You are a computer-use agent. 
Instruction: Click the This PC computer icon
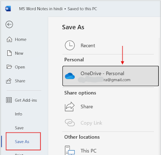tap(70, 151)
